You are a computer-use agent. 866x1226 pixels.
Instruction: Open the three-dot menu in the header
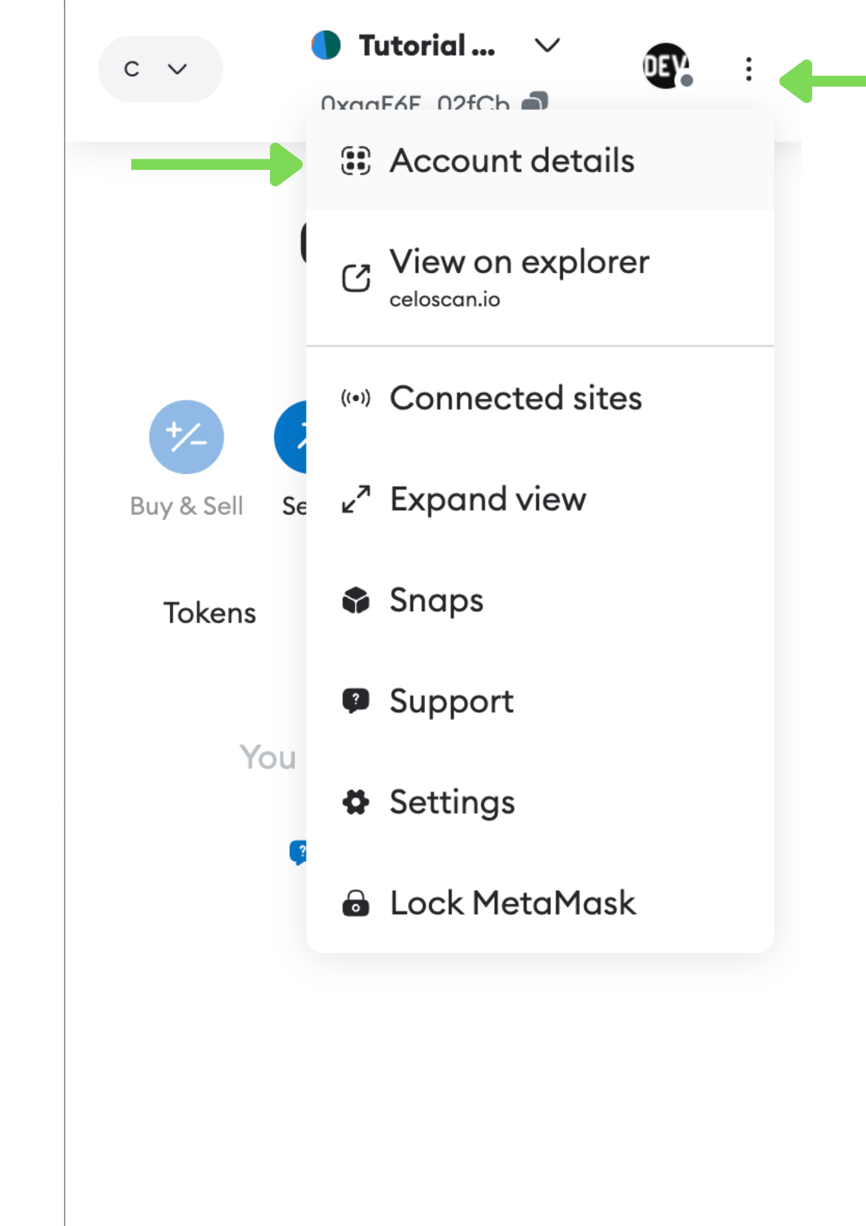coord(748,69)
